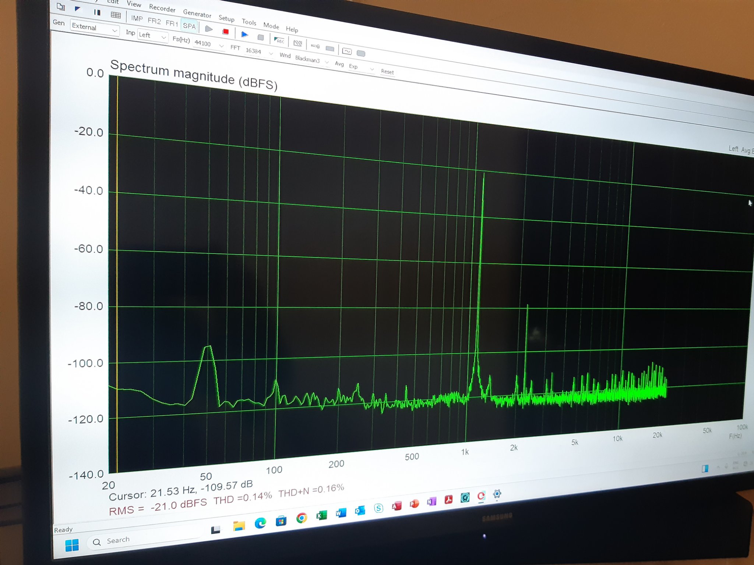Open the Fs(Hz) 44100 sample rate dropdown

coord(209,44)
